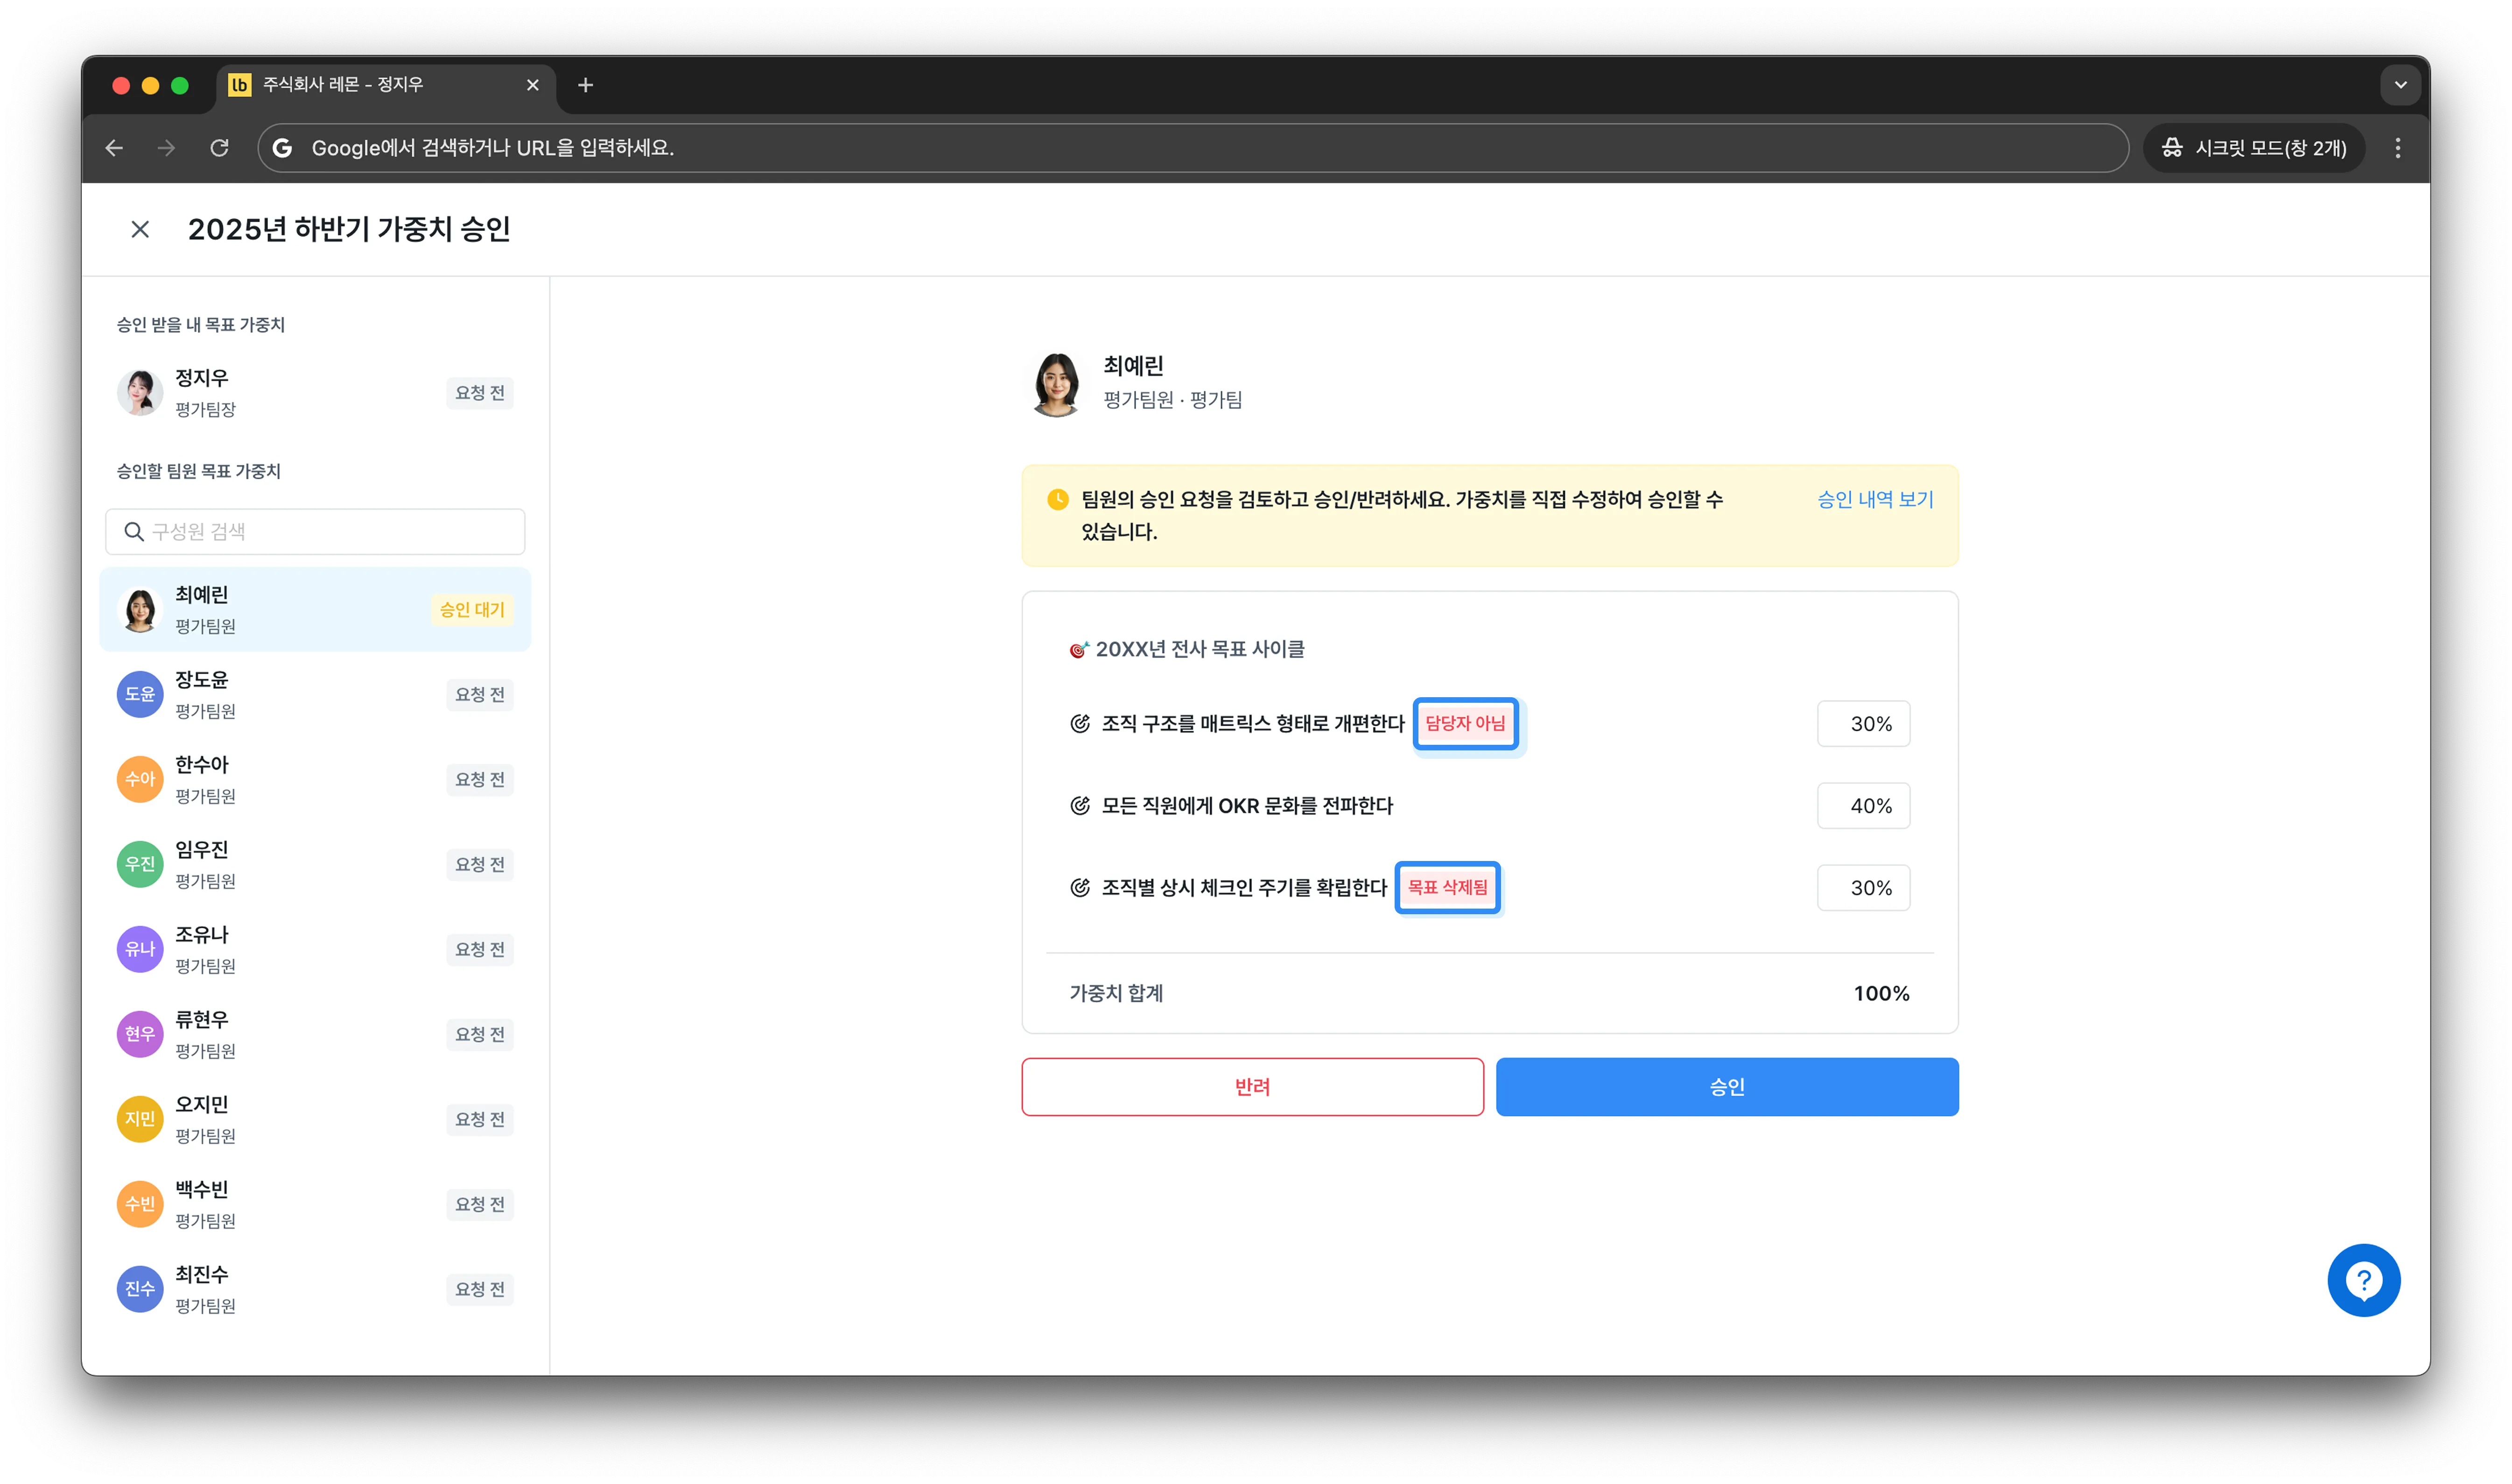Open Chrome three-dot menu
This screenshot has height=1484, width=2512.
[x=2397, y=148]
